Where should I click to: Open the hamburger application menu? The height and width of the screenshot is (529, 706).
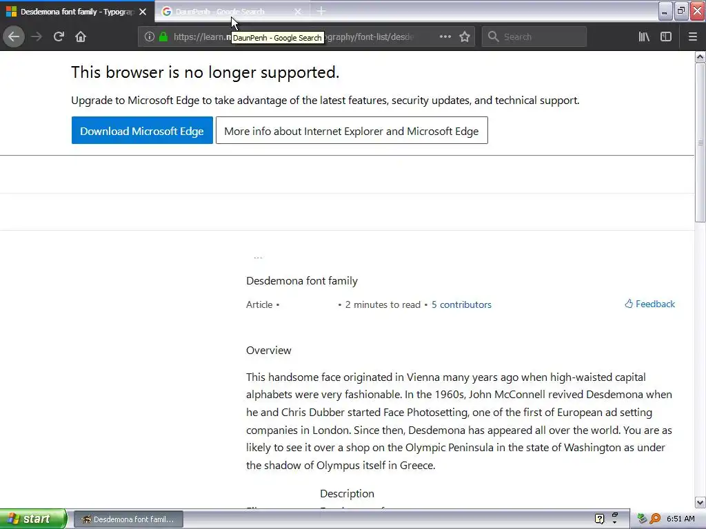tap(693, 37)
